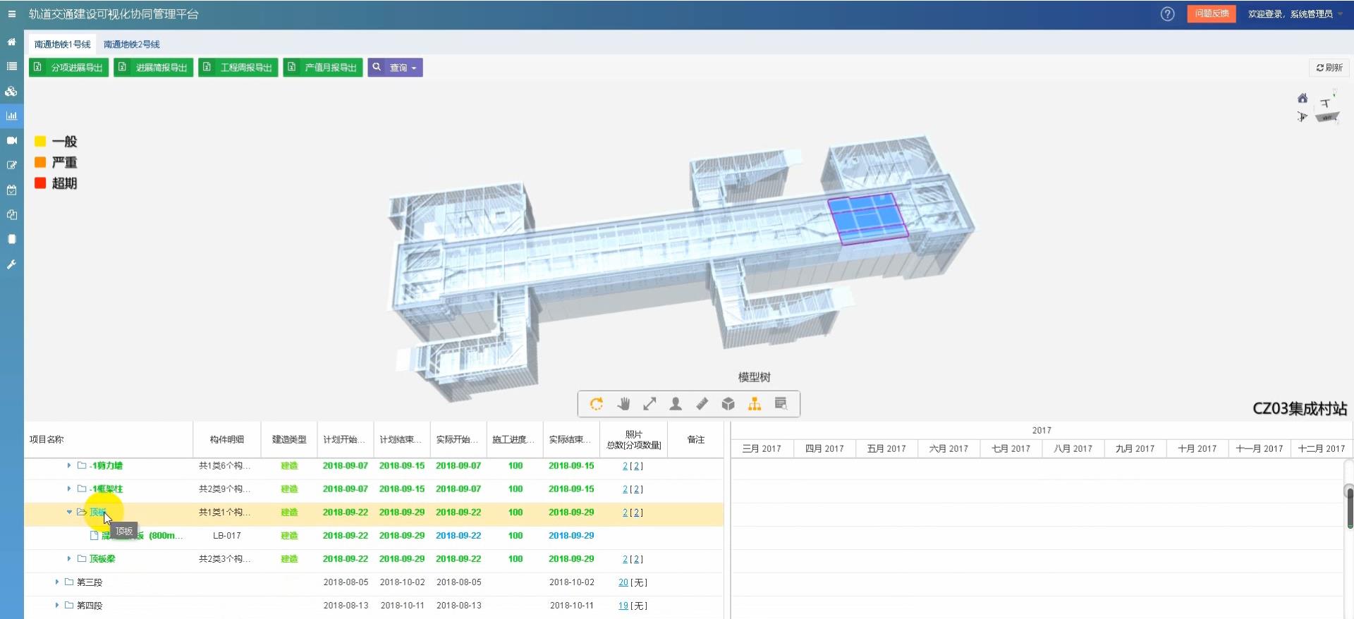Expand the 顶板梁 tree row

[x=69, y=558]
